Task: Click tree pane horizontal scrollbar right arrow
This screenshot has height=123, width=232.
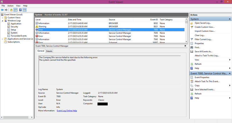Action: click(32, 117)
